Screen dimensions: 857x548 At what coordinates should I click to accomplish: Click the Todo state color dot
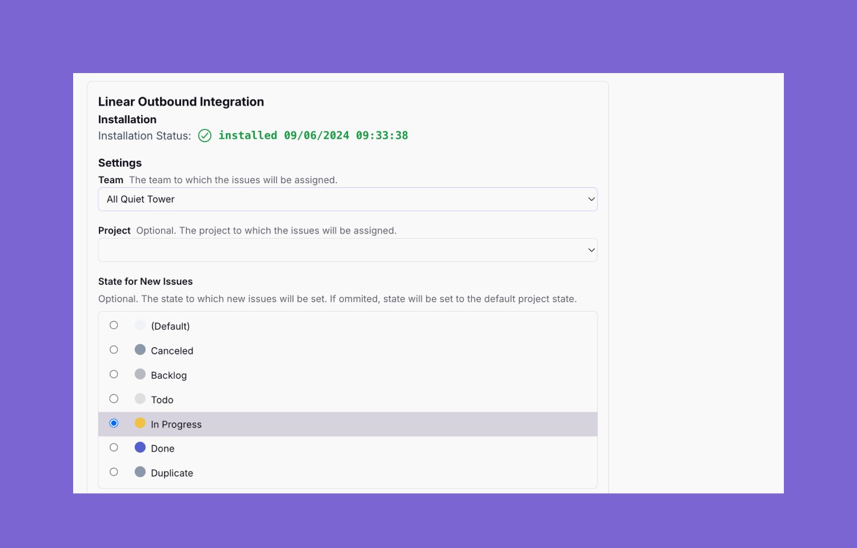(x=140, y=399)
